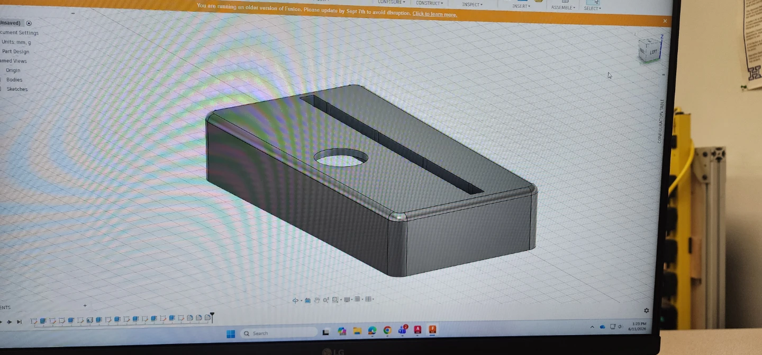Select the first sketch feature in timeline
Screen dimensions: 762x355
pos(34,321)
